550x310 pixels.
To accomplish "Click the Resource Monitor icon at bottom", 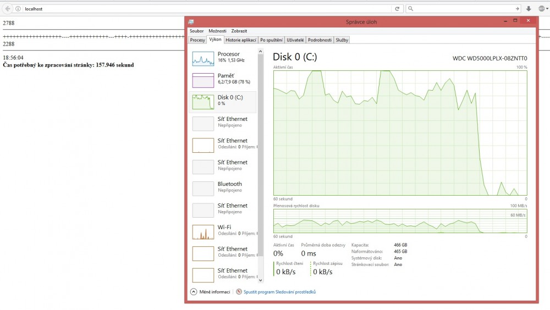I will coord(239,292).
